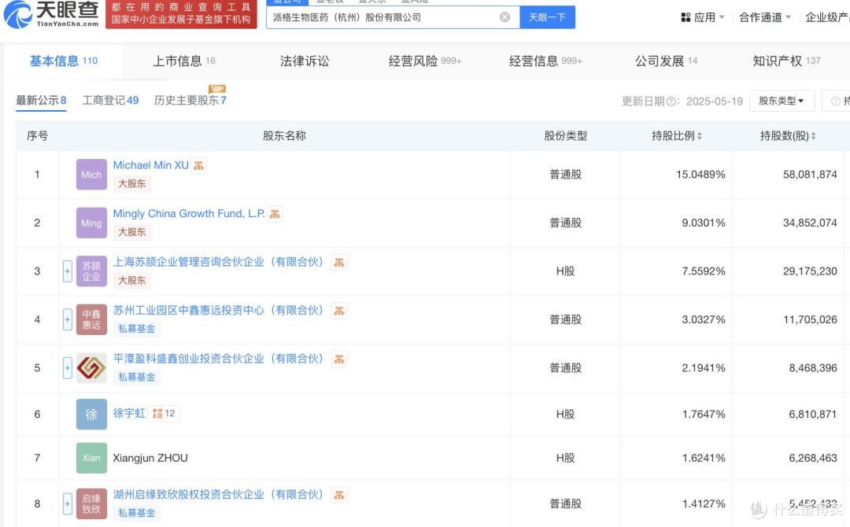Click the 股份类型 column header
The height and width of the screenshot is (527, 850).
[x=565, y=136]
